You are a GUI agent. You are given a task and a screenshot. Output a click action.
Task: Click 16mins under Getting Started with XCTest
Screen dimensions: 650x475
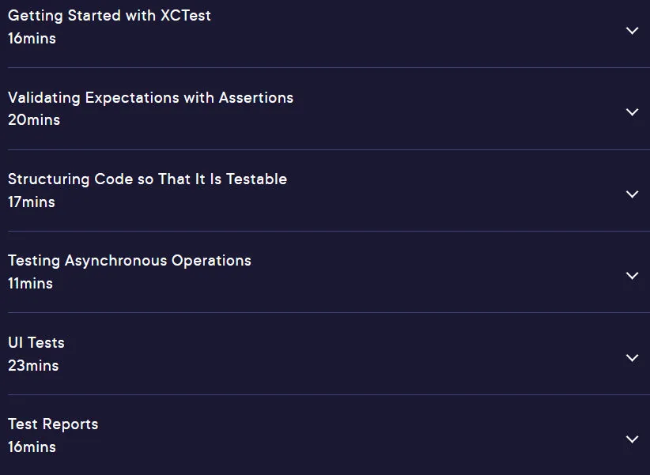click(32, 39)
